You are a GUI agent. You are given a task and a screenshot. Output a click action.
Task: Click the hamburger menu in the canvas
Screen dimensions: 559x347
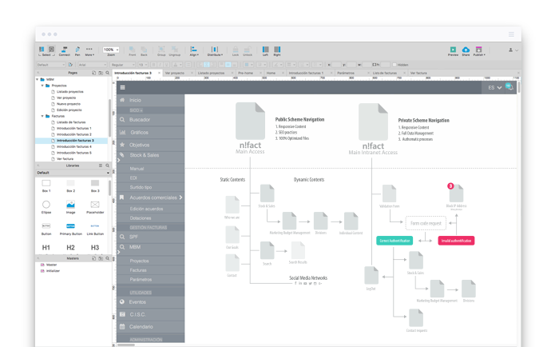coord(123,87)
